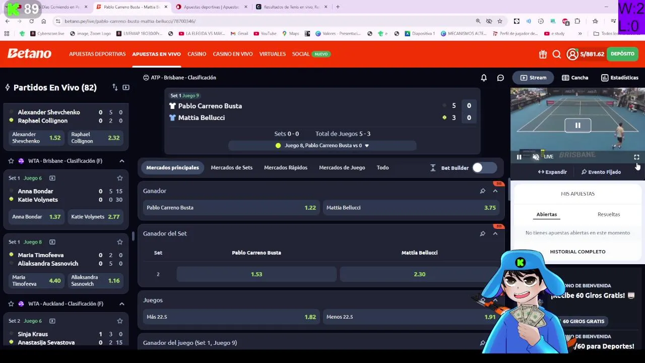Image resolution: width=645 pixels, height=363 pixels.
Task: Favorite the Bondar vs Volynets match
Action: click(x=120, y=178)
